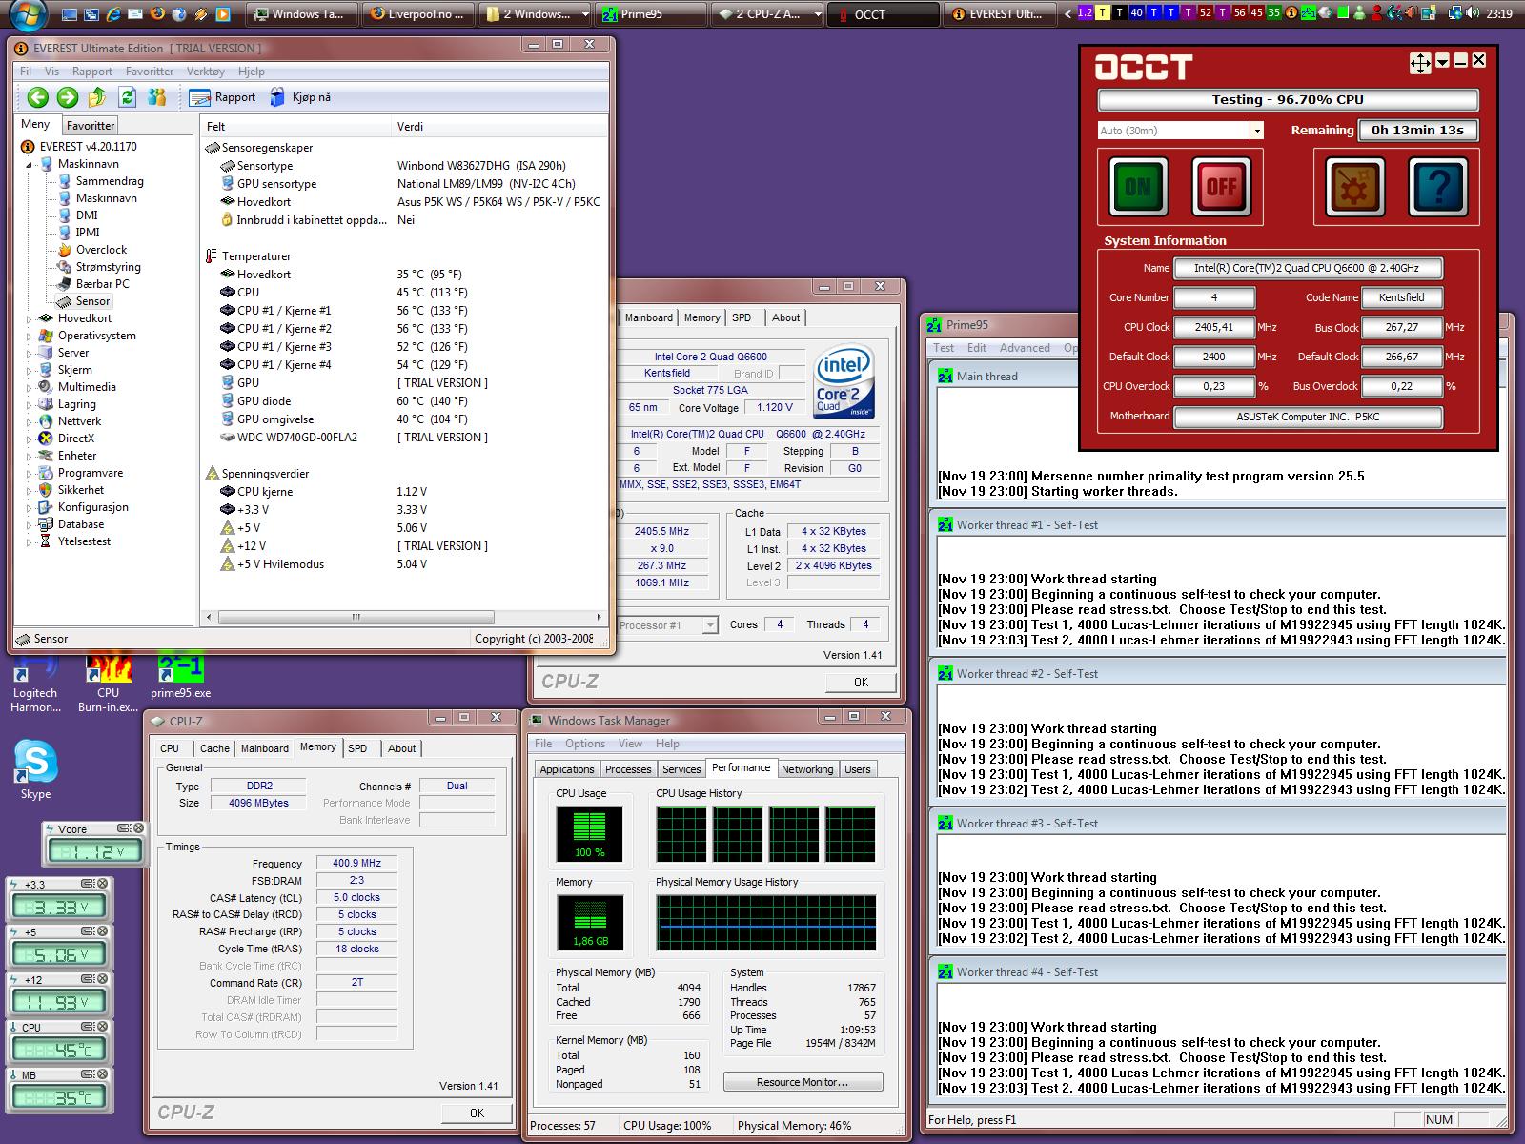
Task: Expand Multimedia node in EVEREST tree
Action: pos(30,387)
